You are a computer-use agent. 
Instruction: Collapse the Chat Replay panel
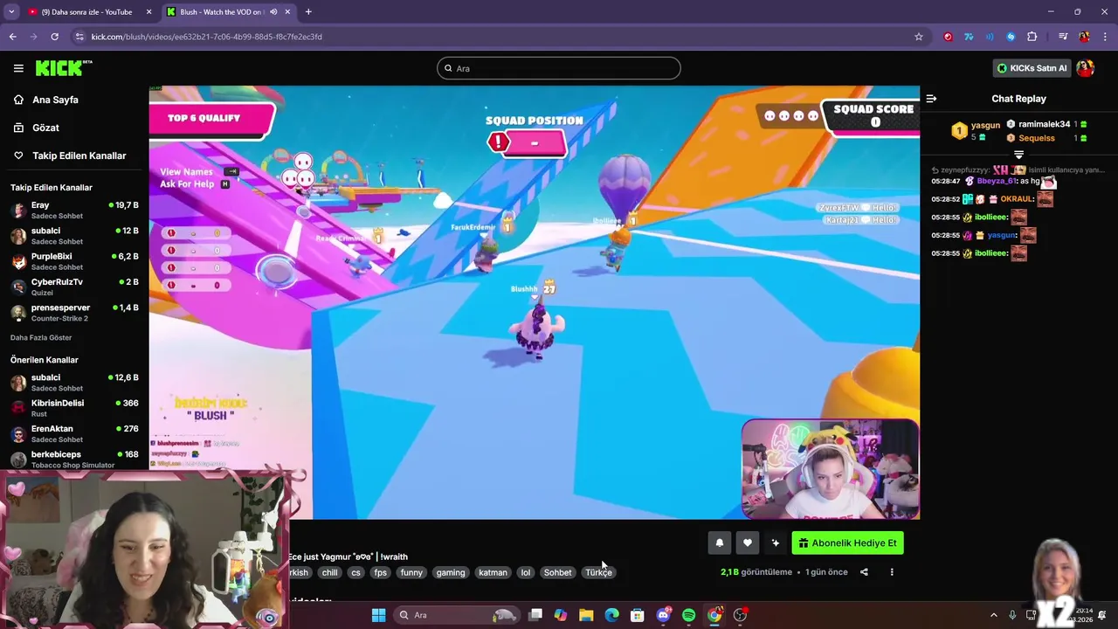point(931,99)
